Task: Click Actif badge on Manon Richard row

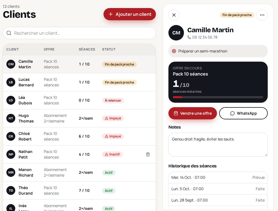Action: [109, 172]
